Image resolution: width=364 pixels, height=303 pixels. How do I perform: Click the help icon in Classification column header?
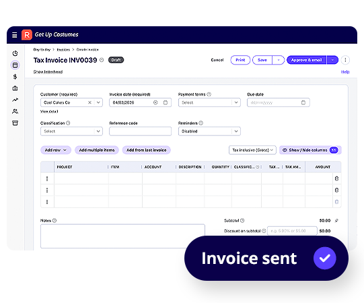[258, 167]
